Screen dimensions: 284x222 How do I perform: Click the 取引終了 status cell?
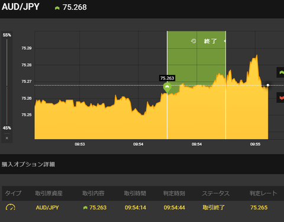point(214,208)
